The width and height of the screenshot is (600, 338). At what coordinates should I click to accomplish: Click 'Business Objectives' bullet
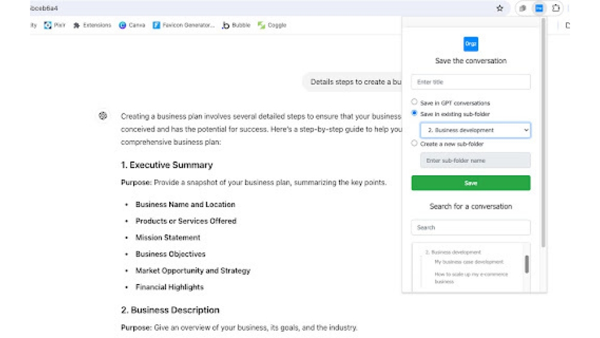coord(170,254)
